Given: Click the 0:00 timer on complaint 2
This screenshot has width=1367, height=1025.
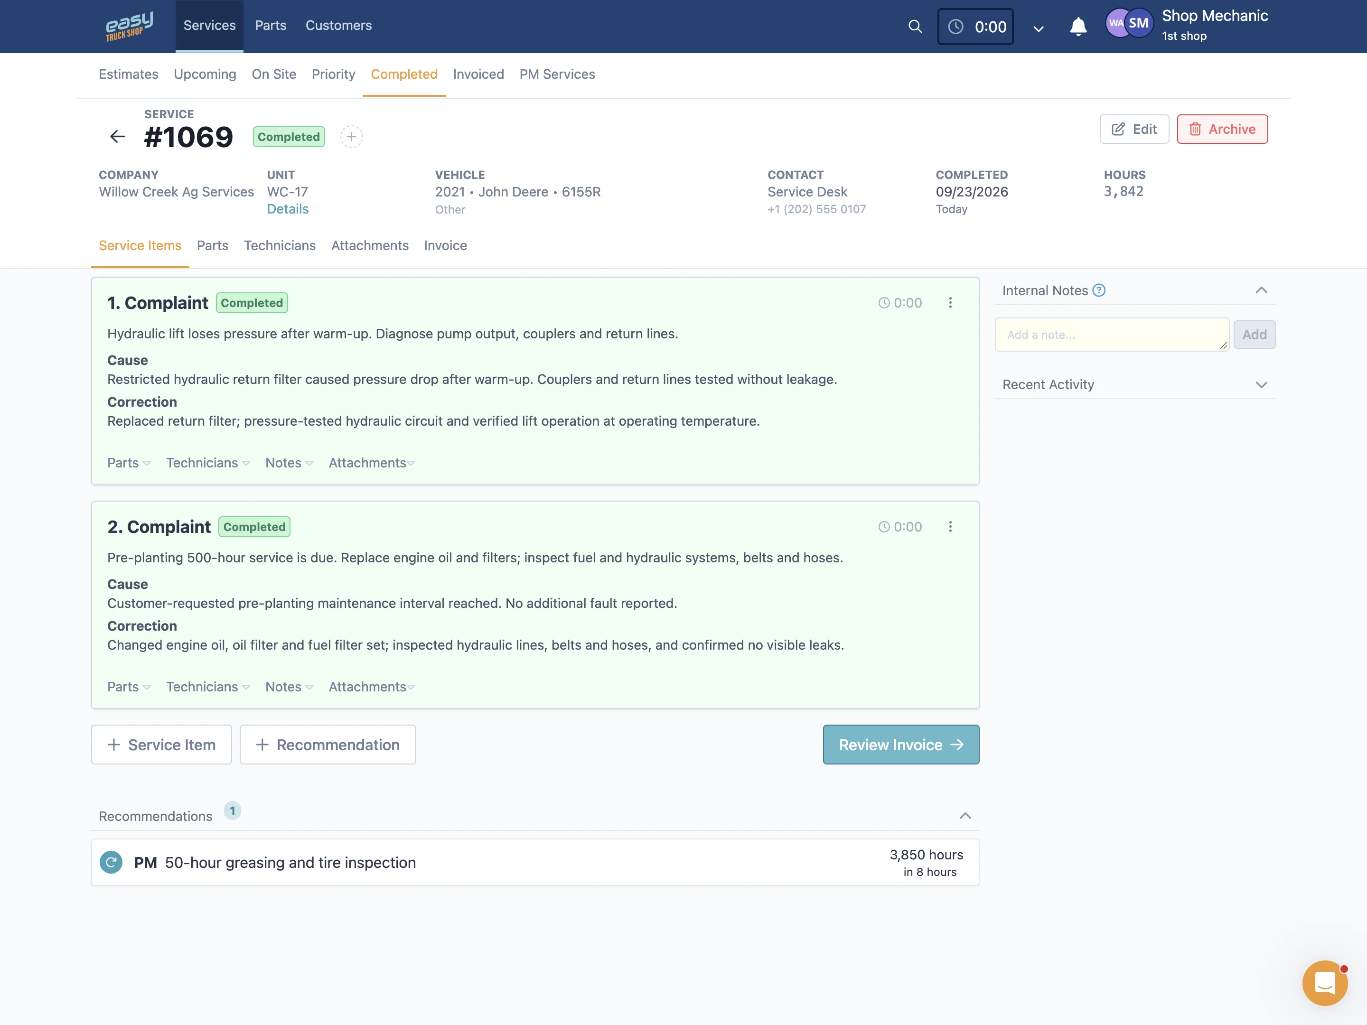Looking at the screenshot, I should tap(900, 526).
